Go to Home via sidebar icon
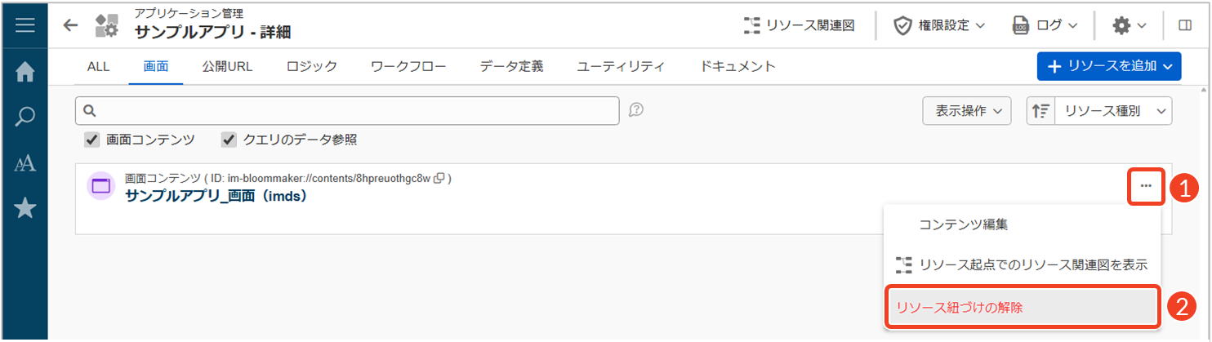 click(25, 72)
